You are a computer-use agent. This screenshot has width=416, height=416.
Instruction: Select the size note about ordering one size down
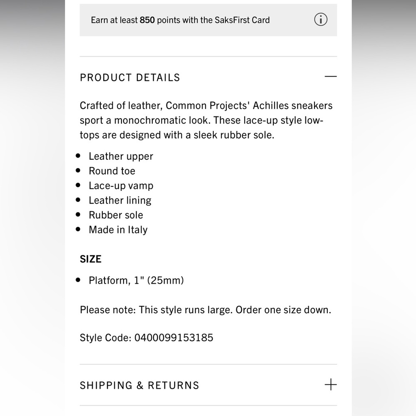pyautogui.click(x=206, y=310)
